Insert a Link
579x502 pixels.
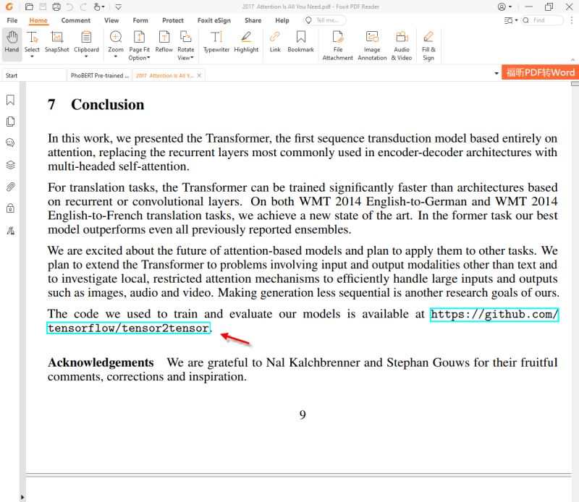(x=275, y=42)
